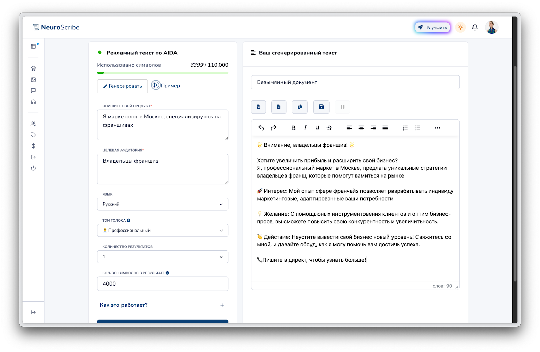Toggle bold formatting

click(293, 128)
